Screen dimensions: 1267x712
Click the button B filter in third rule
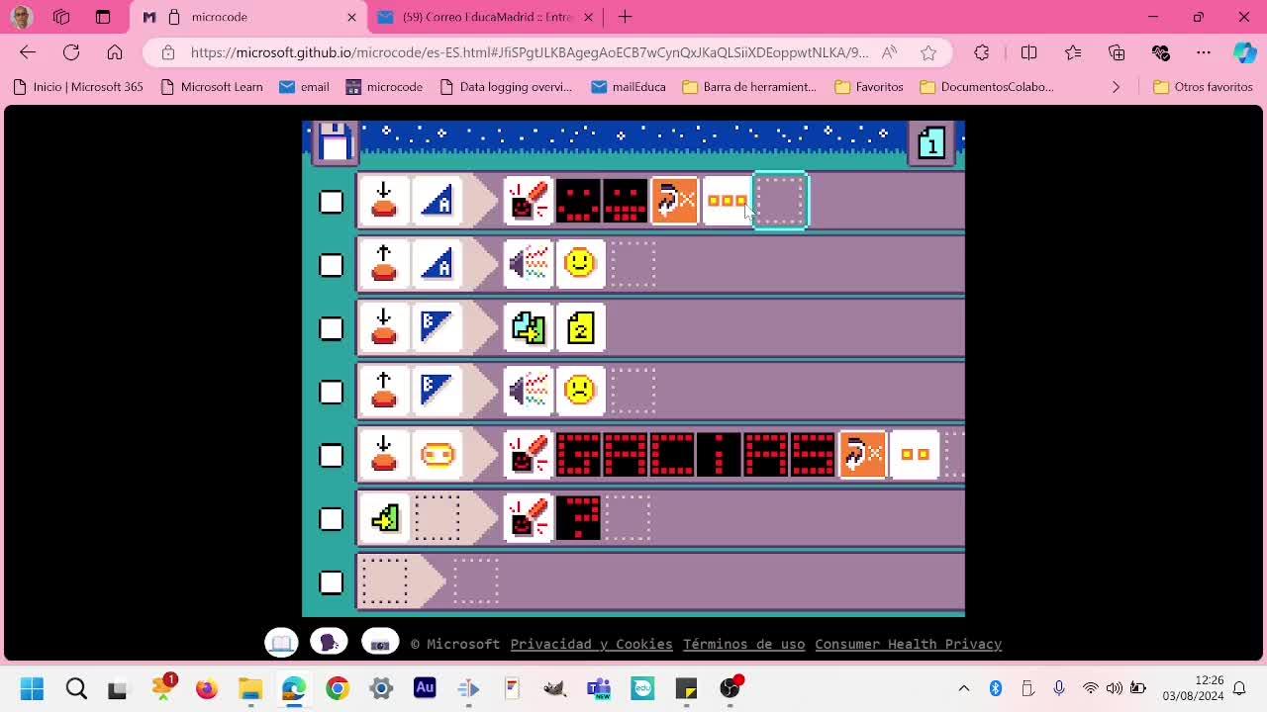coord(437,328)
